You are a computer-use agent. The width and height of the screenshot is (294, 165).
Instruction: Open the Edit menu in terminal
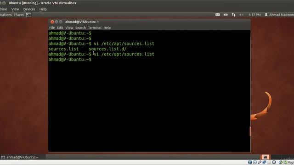(60, 27)
